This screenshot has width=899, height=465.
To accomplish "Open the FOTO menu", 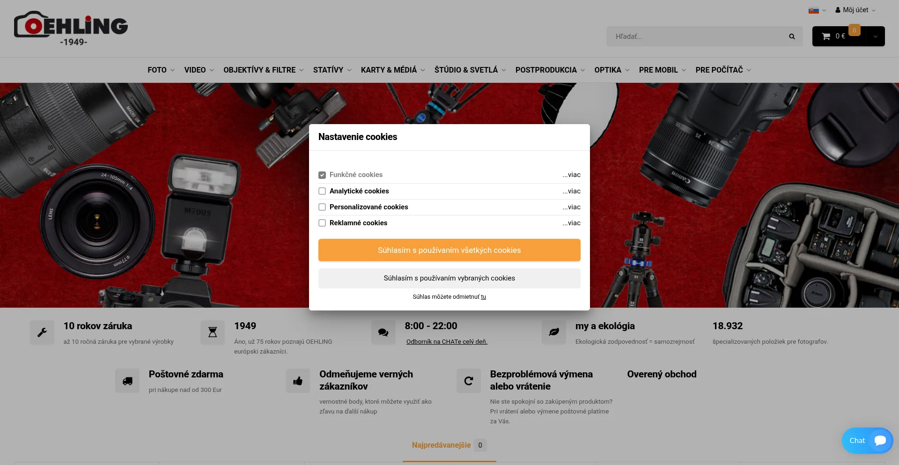I will pos(161,70).
